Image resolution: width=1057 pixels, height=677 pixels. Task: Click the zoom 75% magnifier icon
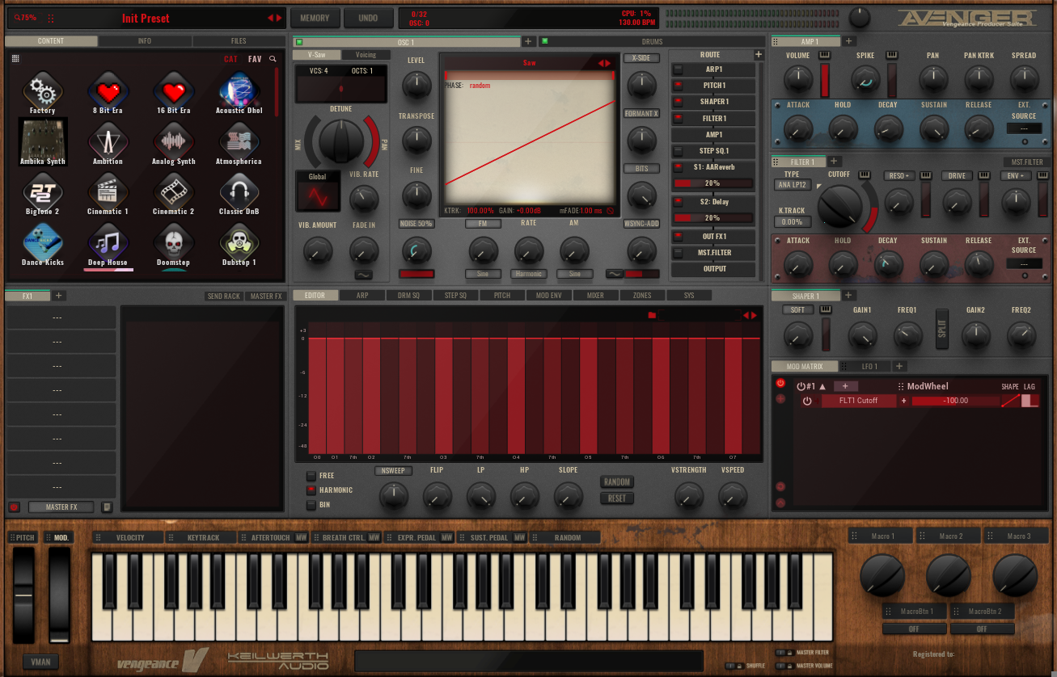click(18, 18)
